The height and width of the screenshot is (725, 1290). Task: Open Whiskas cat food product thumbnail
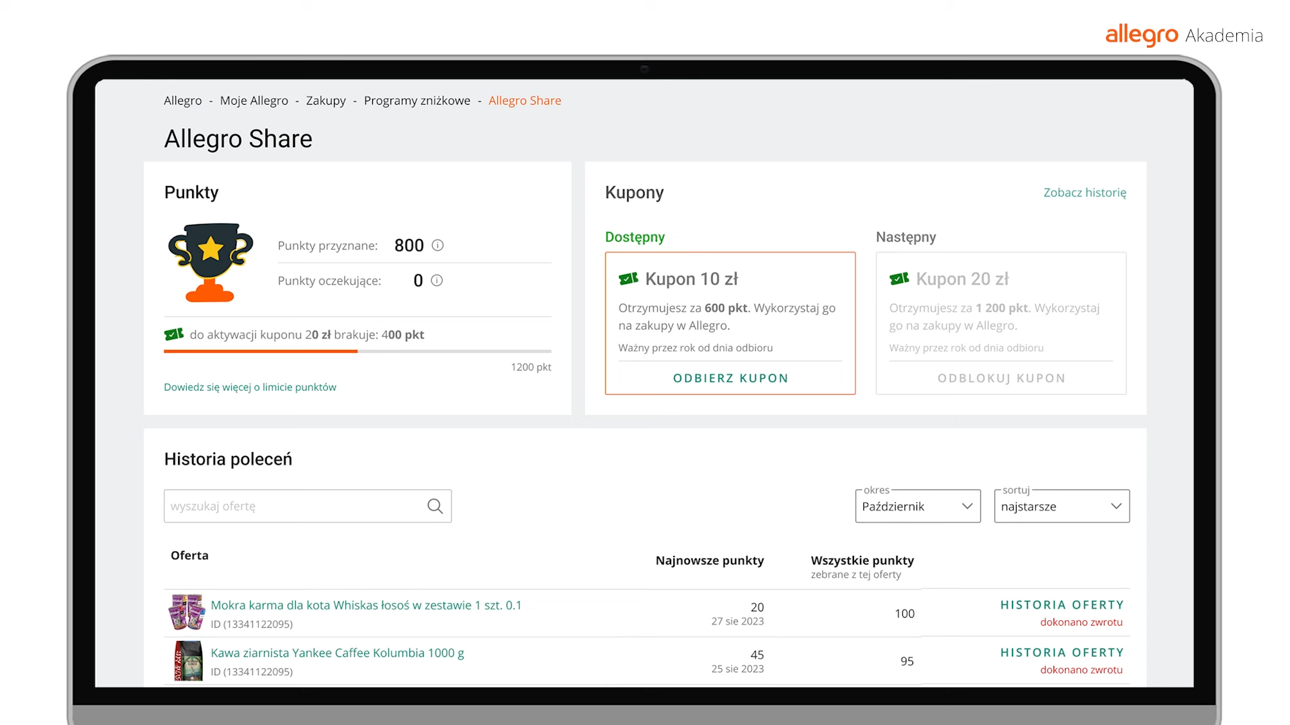point(186,612)
